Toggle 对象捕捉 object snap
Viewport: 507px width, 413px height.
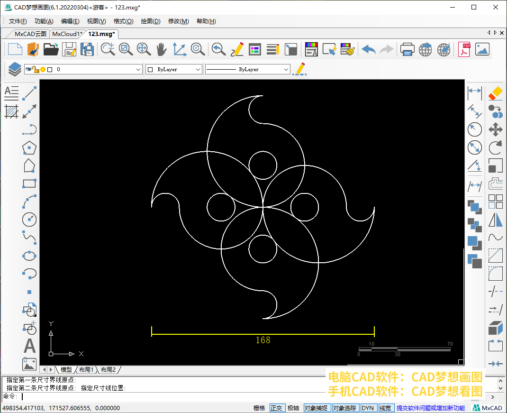(x=316, y=408)
